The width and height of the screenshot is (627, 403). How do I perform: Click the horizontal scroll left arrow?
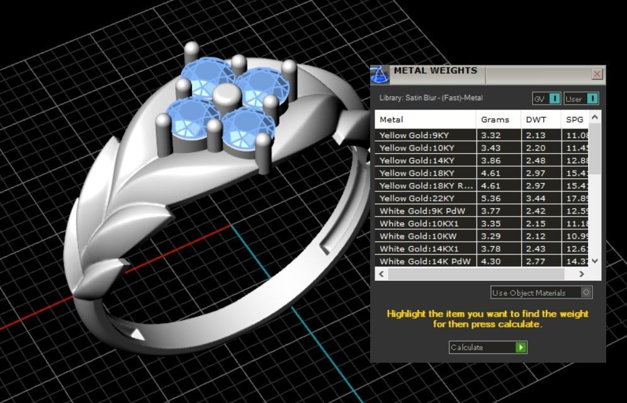coord(381,274)
